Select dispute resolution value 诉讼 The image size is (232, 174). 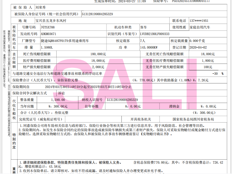coord(61,93)
